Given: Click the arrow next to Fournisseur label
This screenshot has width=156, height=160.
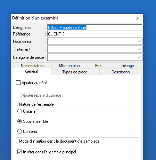Looking at the screenshot, I should [46, 41].
